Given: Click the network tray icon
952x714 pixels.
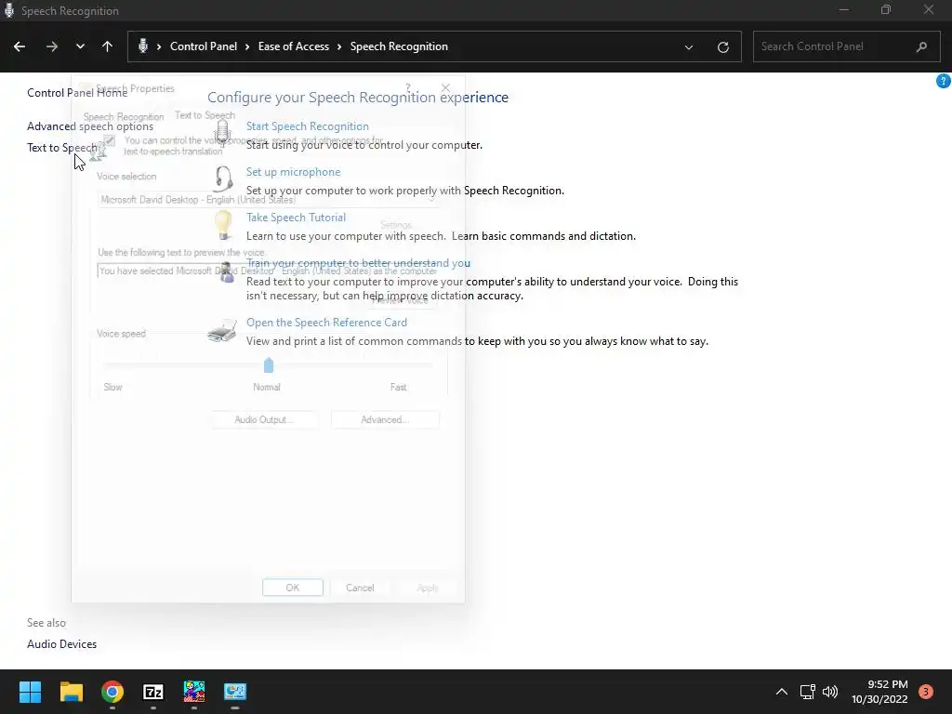Looking at the screenshot, I should [x=808, y=692].
